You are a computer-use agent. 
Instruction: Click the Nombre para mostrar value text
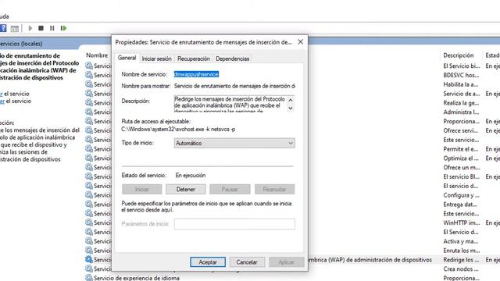[234, 86]
